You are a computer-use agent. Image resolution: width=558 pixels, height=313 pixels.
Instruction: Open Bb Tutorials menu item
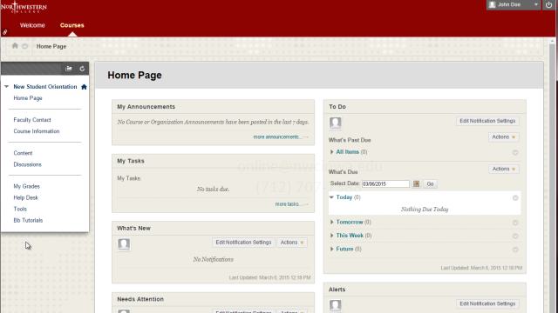click(28, 220)
